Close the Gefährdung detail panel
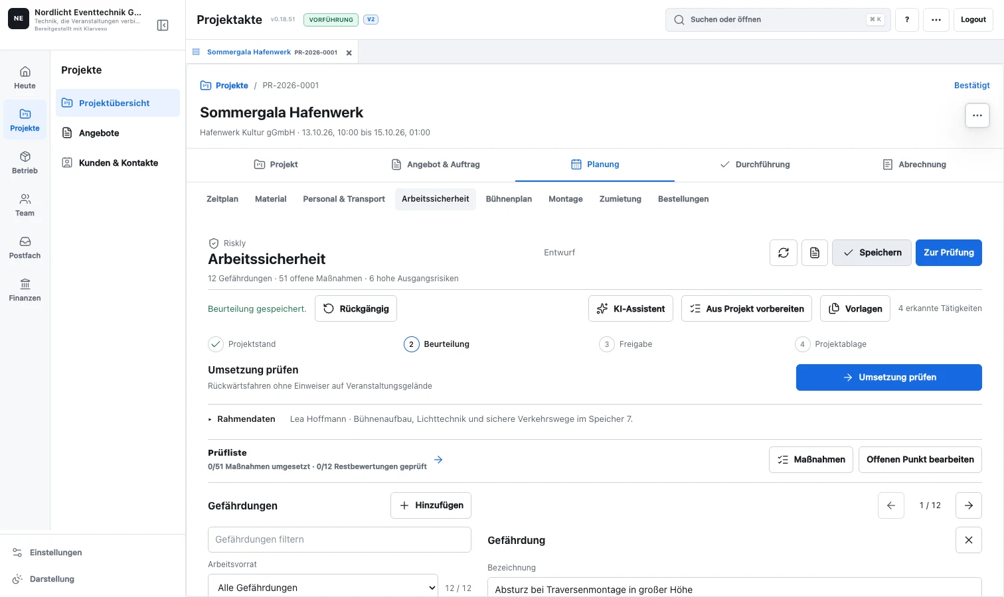Image resolution: width=1004 pixels, height=597 pixels. coord(969,540)
